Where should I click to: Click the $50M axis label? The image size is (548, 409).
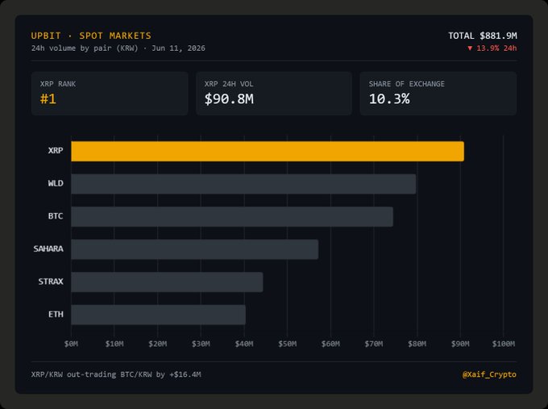point(287,344)
